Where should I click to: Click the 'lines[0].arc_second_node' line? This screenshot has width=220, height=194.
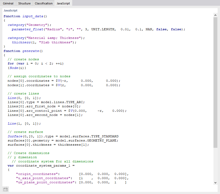click(x=45, y=115)
